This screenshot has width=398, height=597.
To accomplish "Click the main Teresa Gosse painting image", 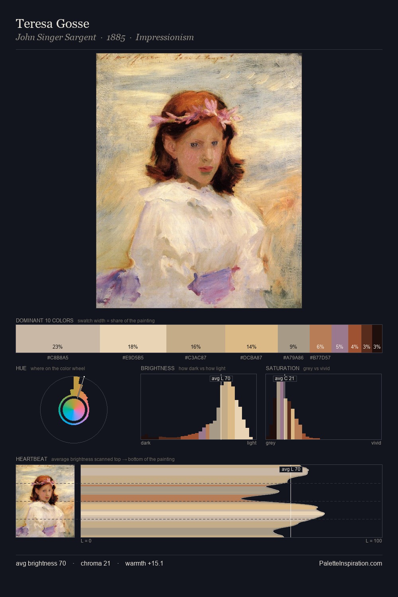I will click(199, 181).
